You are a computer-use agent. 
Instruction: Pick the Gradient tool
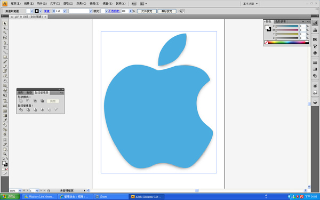5,116
